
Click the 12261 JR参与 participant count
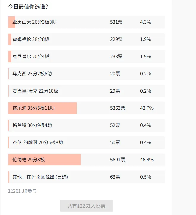[x=22, y=191]
